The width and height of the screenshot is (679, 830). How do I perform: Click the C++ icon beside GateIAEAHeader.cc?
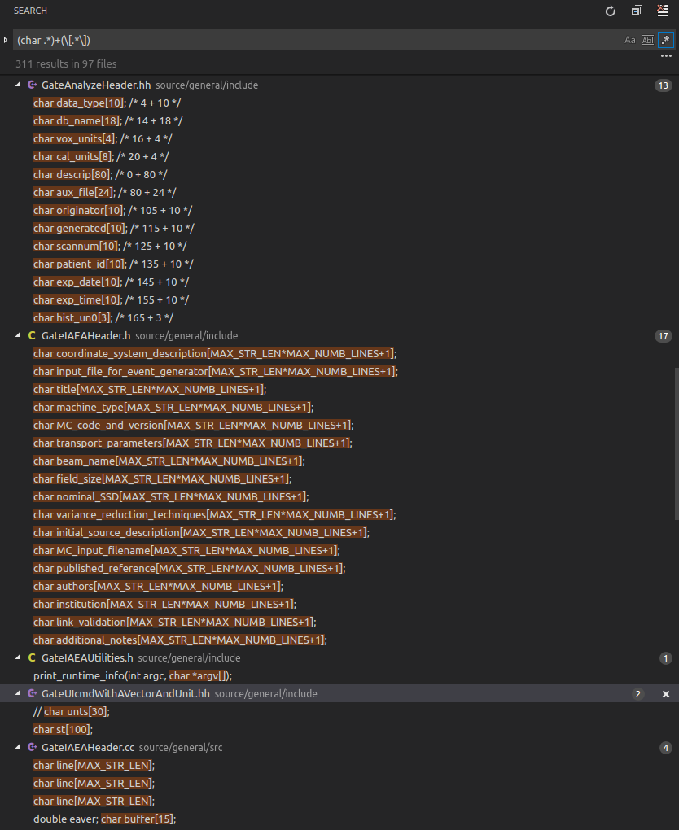click(x=32, y=747)
